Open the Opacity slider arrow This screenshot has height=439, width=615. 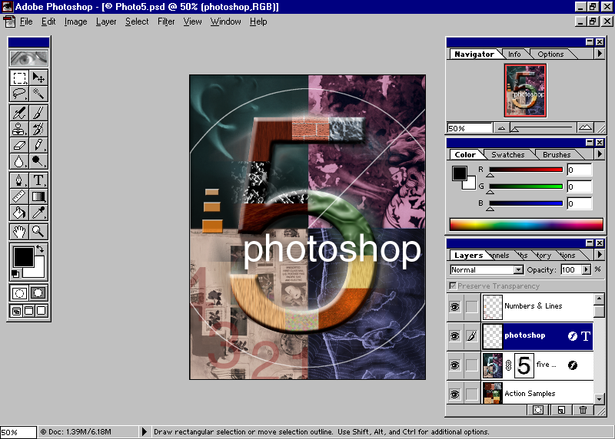586,270
